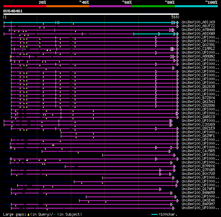Select the UniRef100_B4PDM7 label

pyautogui.click(x=198, y=204)
